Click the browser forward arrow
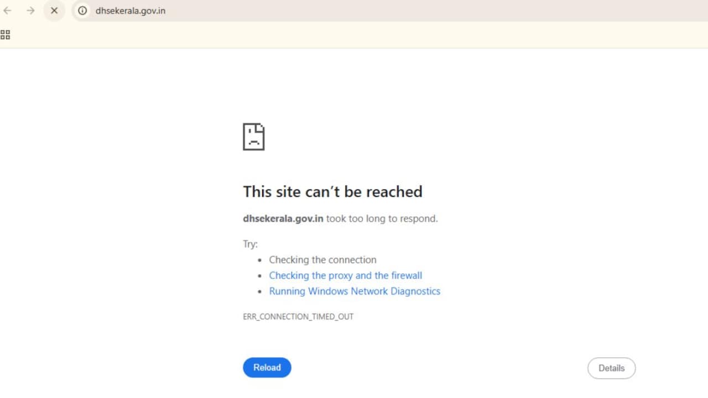The width and height of the screenshot is (708, 398). [x=30, y=11]
